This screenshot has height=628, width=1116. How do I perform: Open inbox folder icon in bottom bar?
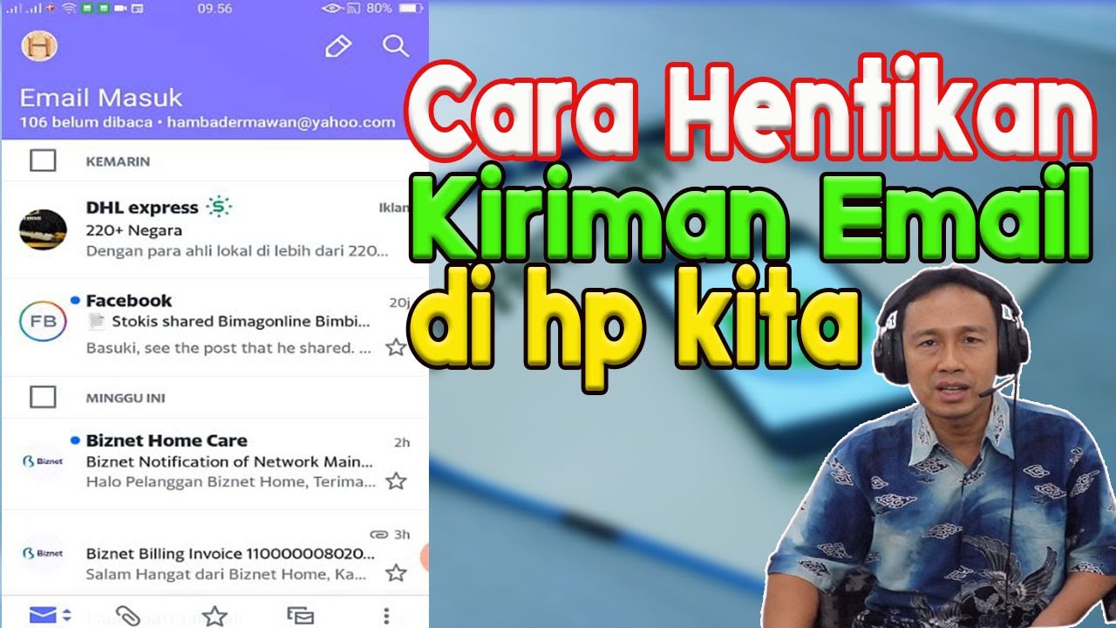tap(42, 615)
